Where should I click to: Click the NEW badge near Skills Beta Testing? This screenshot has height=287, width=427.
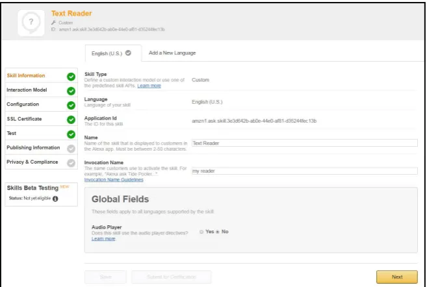[x=64, y=186]
